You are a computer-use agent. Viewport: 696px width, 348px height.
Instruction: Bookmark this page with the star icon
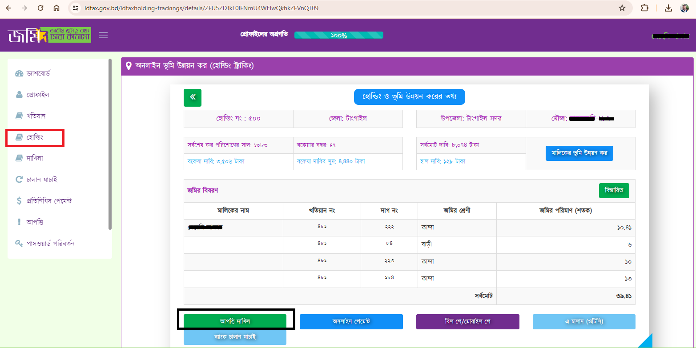622,8
